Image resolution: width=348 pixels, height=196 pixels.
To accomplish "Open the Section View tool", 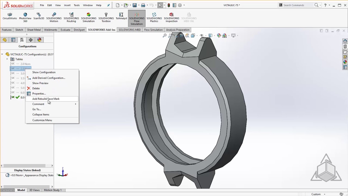I will [x=181, y=35].
